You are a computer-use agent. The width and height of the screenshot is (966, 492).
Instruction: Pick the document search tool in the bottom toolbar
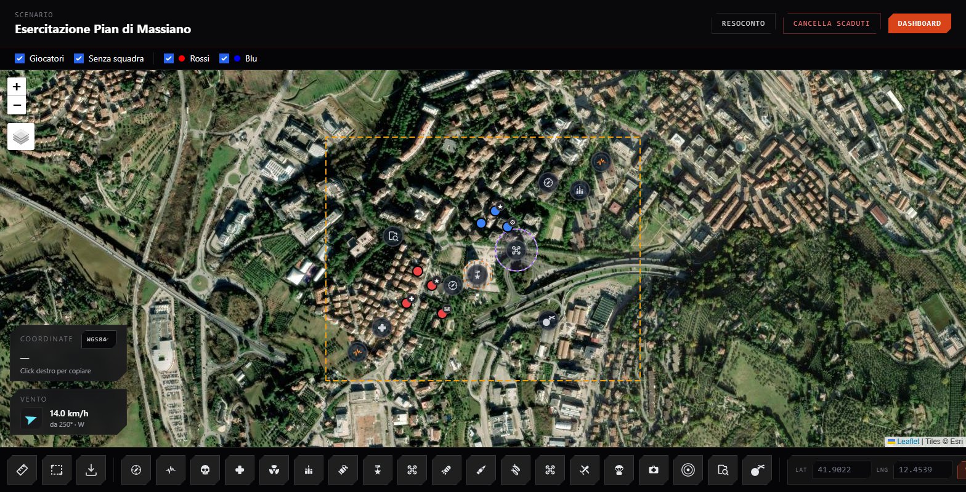point(723,470)
